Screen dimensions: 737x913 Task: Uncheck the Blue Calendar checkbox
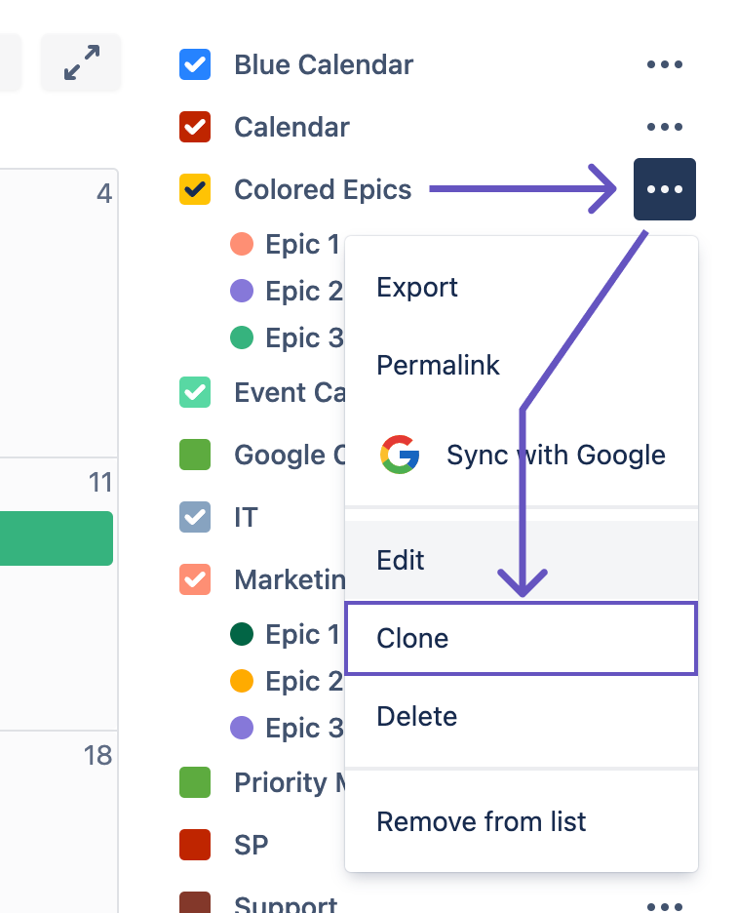pyautogui.click(x=195, y=64)
